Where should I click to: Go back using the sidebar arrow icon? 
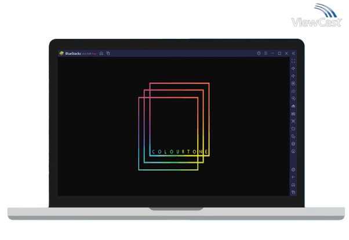293,177
